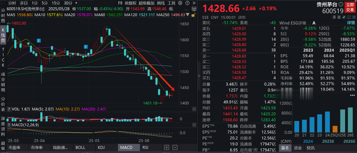The height and width of the screenshot is (153, 357).
Task: Open help for the MACD indicator
Action: click(x=9, y=125)
